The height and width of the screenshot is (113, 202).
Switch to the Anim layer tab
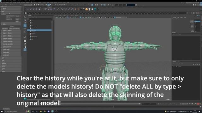(178, 62)
